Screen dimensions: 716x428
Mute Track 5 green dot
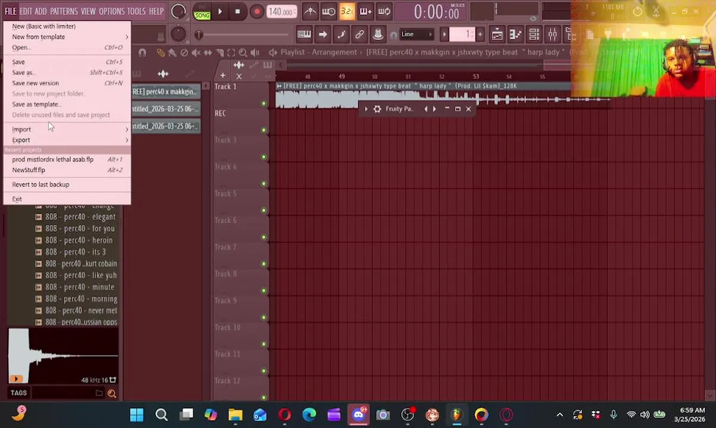(x=263, y=210)
